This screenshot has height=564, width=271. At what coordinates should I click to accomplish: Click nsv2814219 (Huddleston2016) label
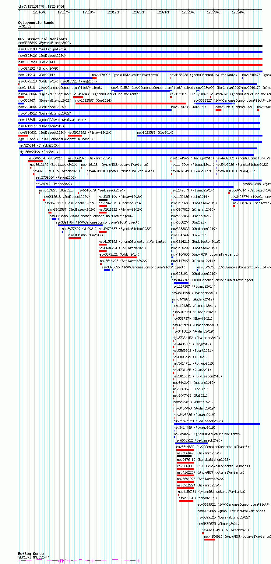196,242
